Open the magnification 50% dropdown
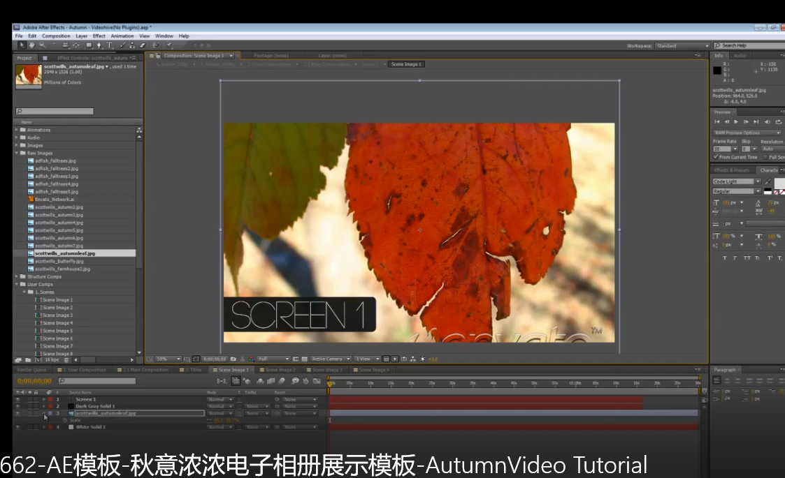Viewport: 785px width, 478px height. pyautogui.click(x=168, y=359)
